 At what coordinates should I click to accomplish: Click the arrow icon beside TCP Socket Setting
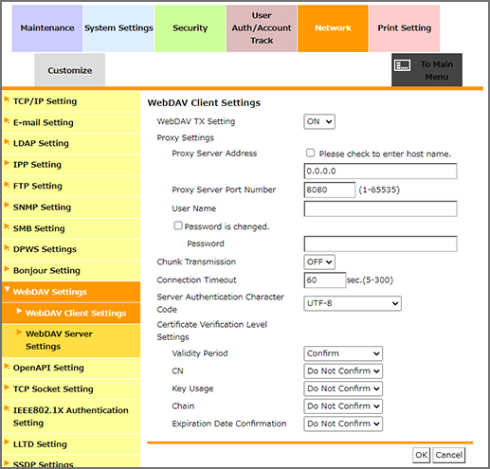click(7, 388)
